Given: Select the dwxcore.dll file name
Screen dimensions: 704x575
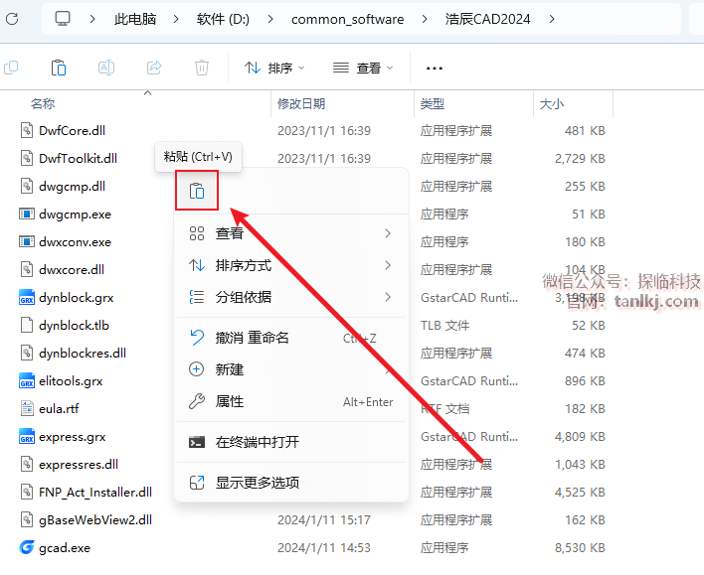Looking at the screenshot, I should click(72, 269).
